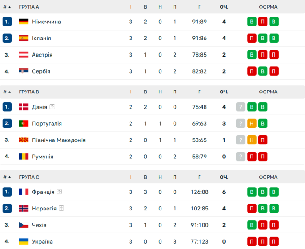Screen dimensions: 305x249
Task: Click the gray unknown-form badge for Данія
Action: pos(241,107)
